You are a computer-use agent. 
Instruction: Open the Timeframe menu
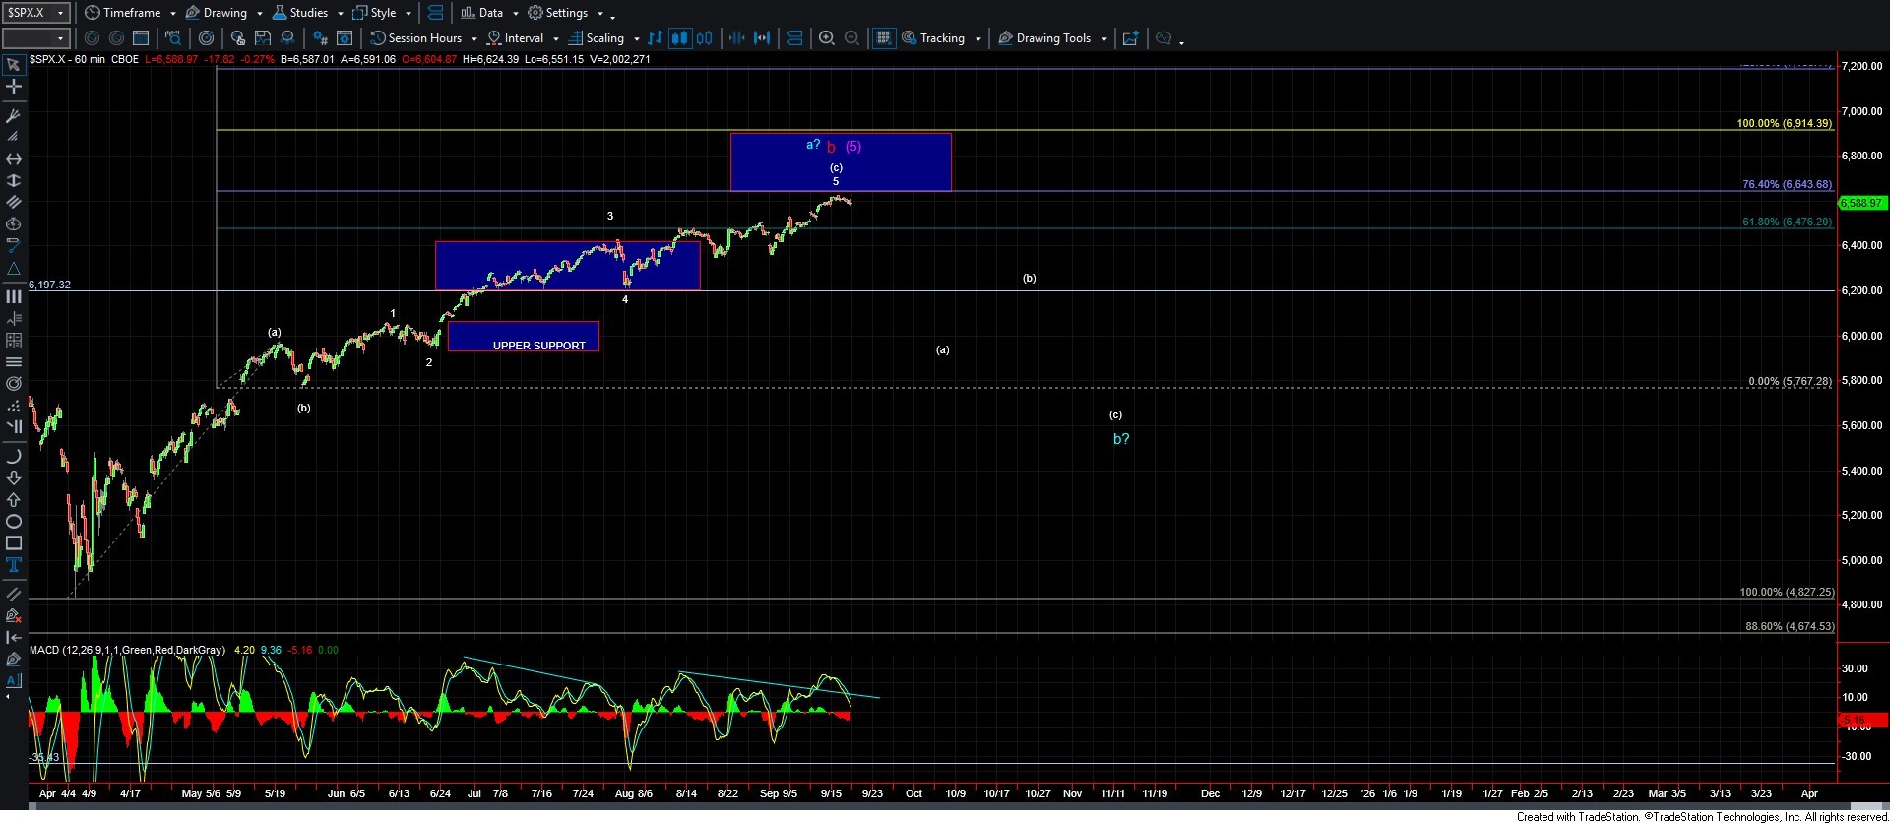(131, 13)
